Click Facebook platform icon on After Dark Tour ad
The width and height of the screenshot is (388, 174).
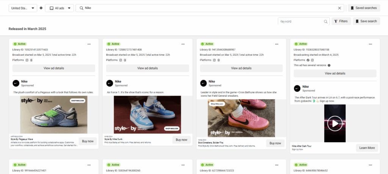(308, 60)
